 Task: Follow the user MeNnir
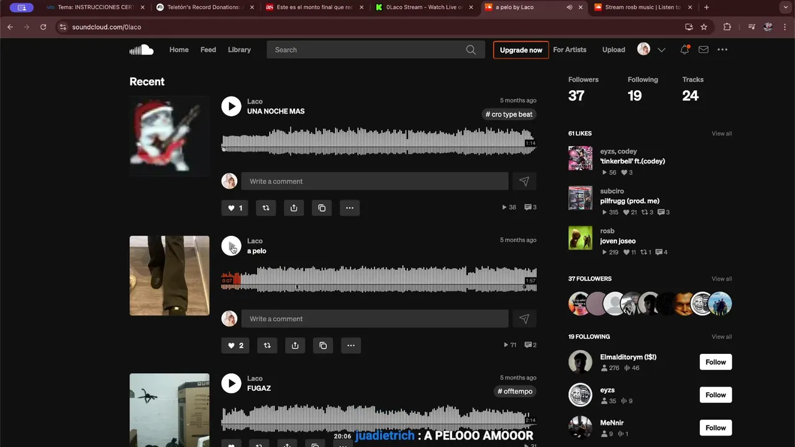pyautogui.click(x=715, y=428)
